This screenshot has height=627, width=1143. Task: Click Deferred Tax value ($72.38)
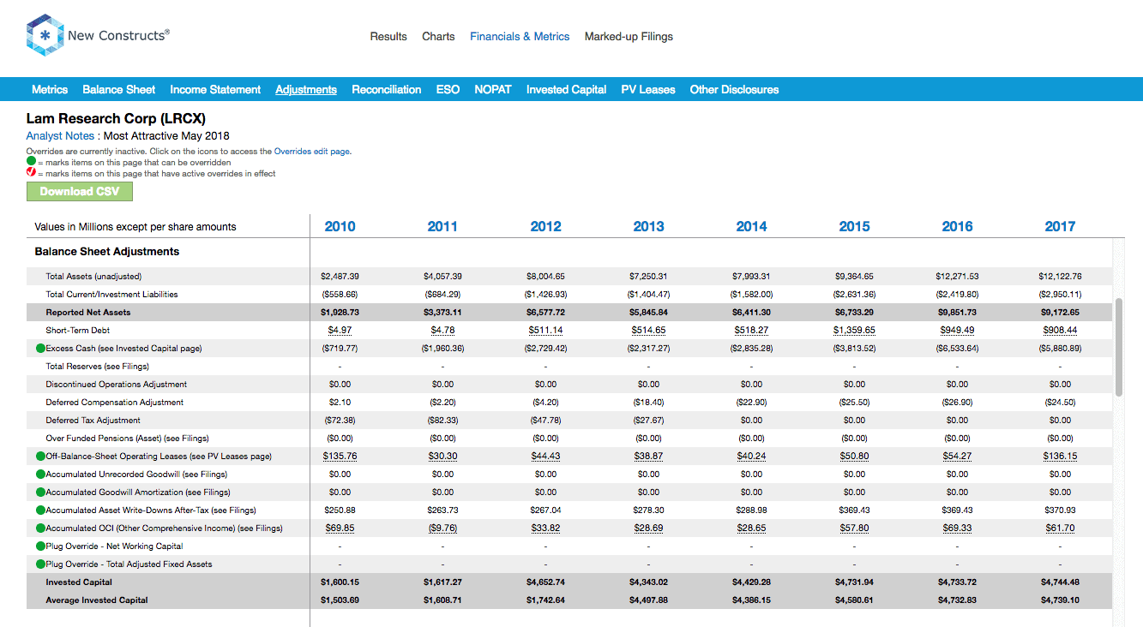click(340, 421)
